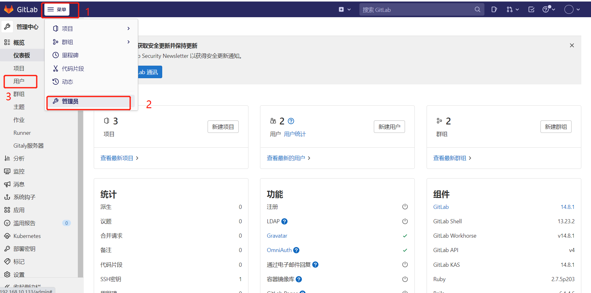Click the 设置 gear icon
This screenshot has height=293, width=591.
7,275
